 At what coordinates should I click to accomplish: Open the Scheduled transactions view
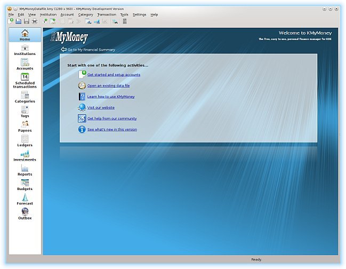tap(25, 81)
